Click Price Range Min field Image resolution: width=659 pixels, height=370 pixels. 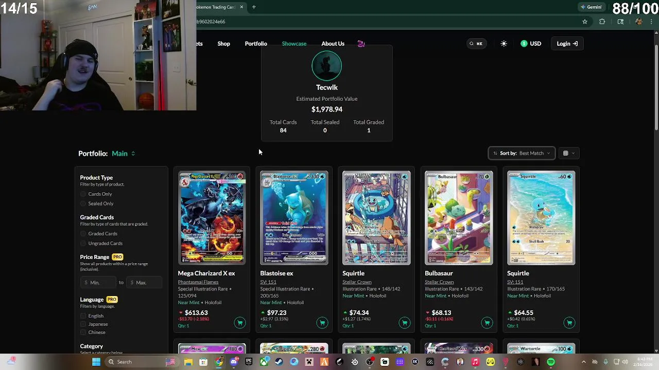pyautogui.click(x=99, y=283)
